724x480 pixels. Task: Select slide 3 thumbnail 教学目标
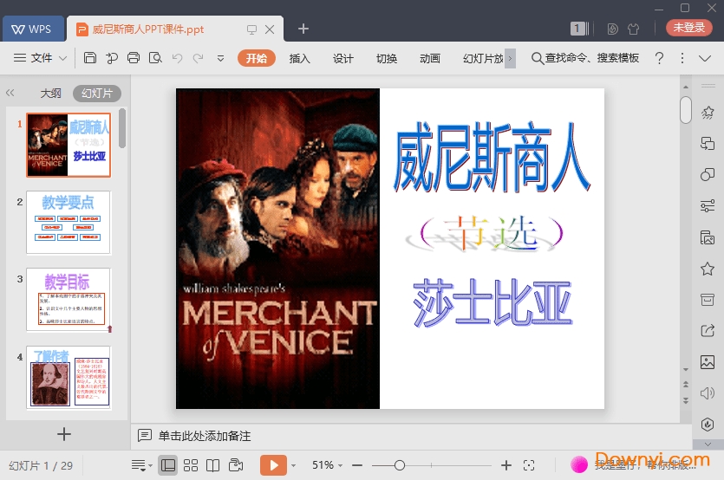click(68, 300)
